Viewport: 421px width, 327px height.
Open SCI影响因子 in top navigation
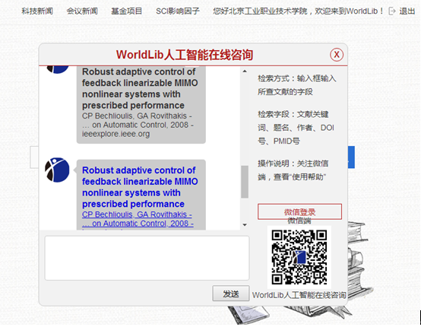click(178, 11)
